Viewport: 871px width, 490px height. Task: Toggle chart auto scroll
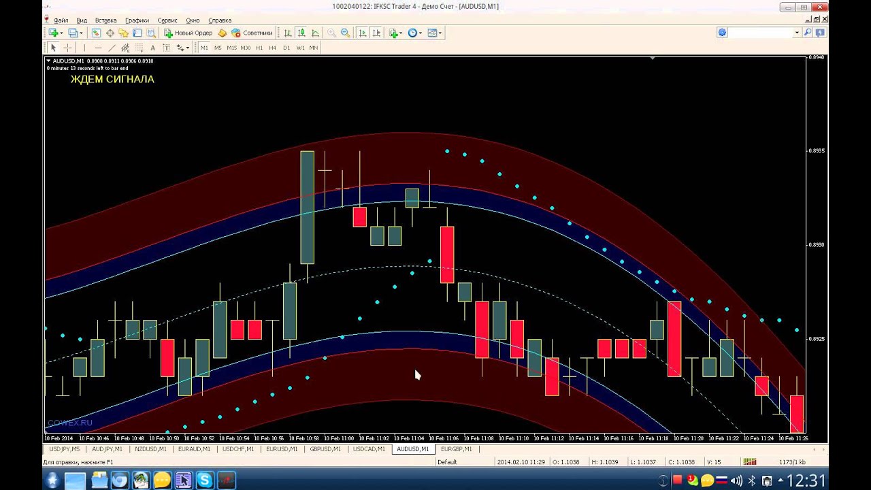coord(363,33)
